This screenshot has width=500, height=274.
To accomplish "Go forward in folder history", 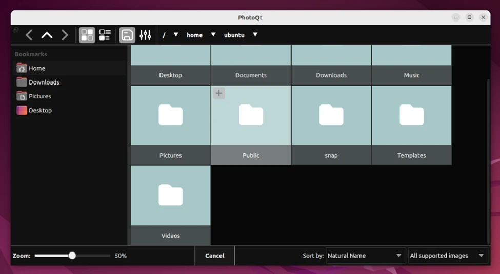I will pyautogui.click(x=65, y=35).
